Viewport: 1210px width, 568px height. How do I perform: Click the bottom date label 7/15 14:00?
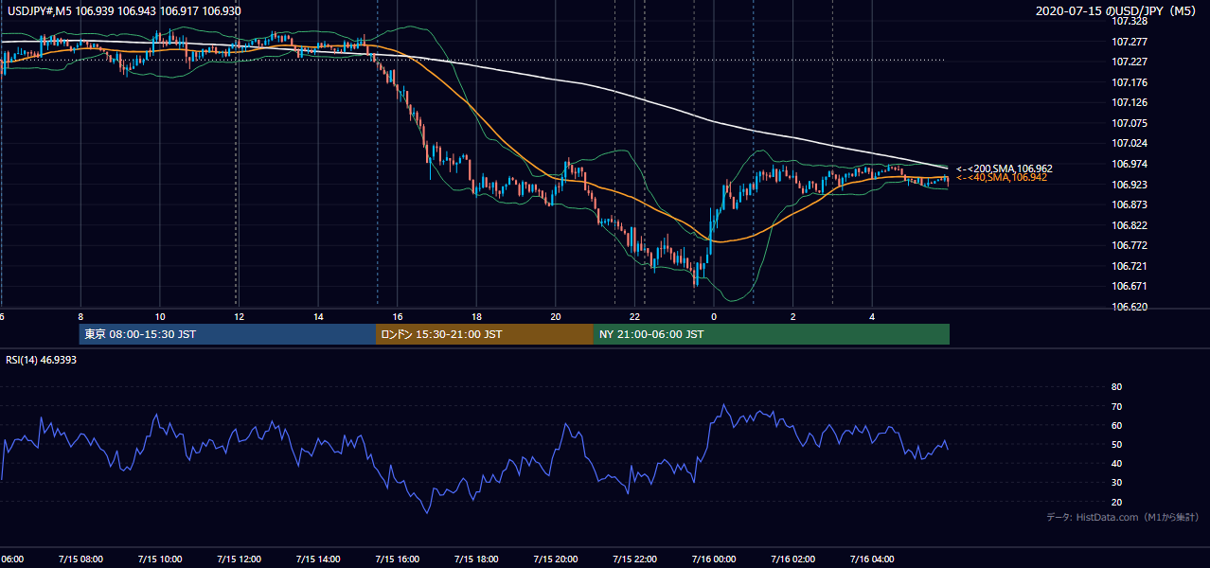(x=317, y=559)
